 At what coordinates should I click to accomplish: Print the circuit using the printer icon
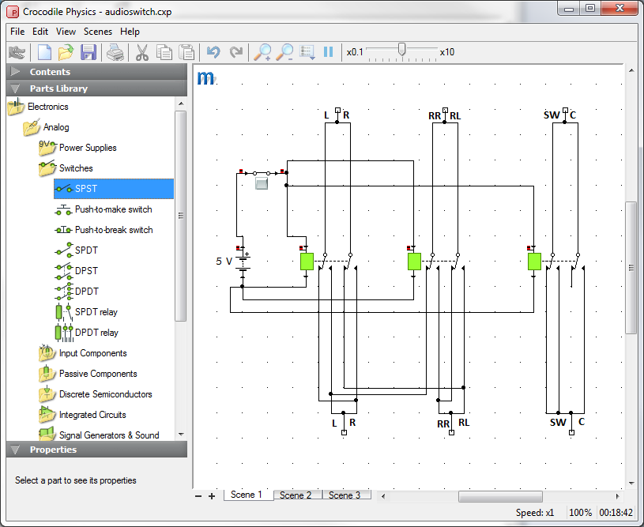pos(115,53)
